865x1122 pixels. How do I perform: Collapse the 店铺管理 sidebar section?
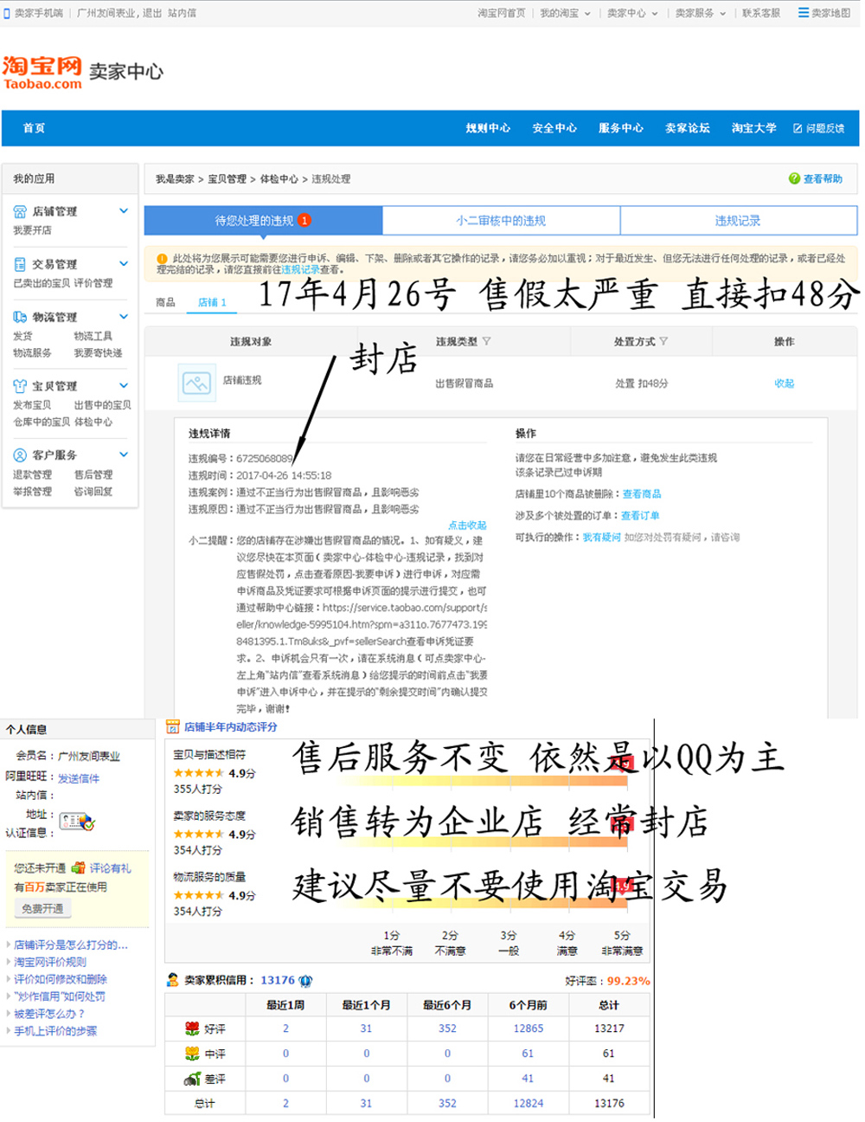pyautogui.click(x=124, y=211)
